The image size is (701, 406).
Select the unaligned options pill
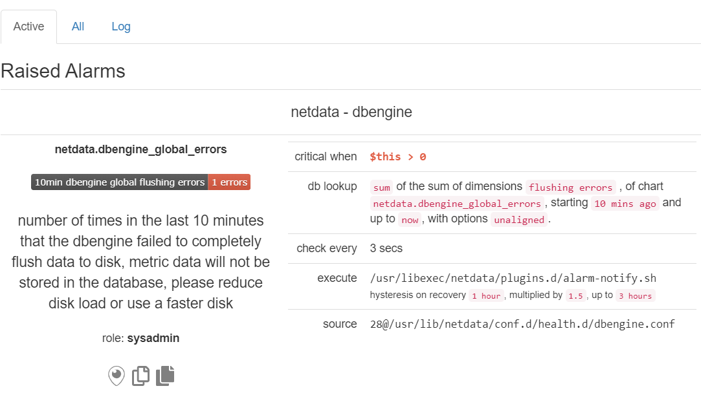tap(518, 219)
